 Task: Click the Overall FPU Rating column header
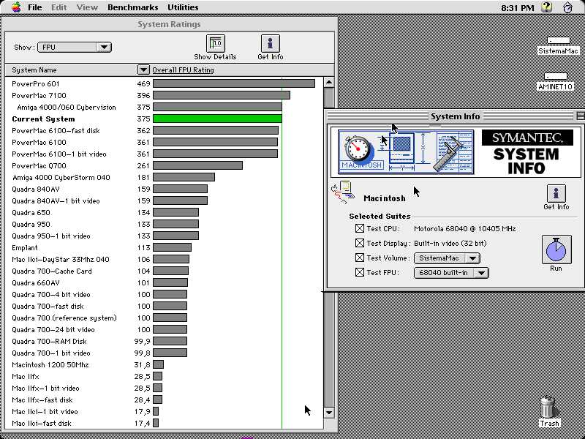(183, 70)
